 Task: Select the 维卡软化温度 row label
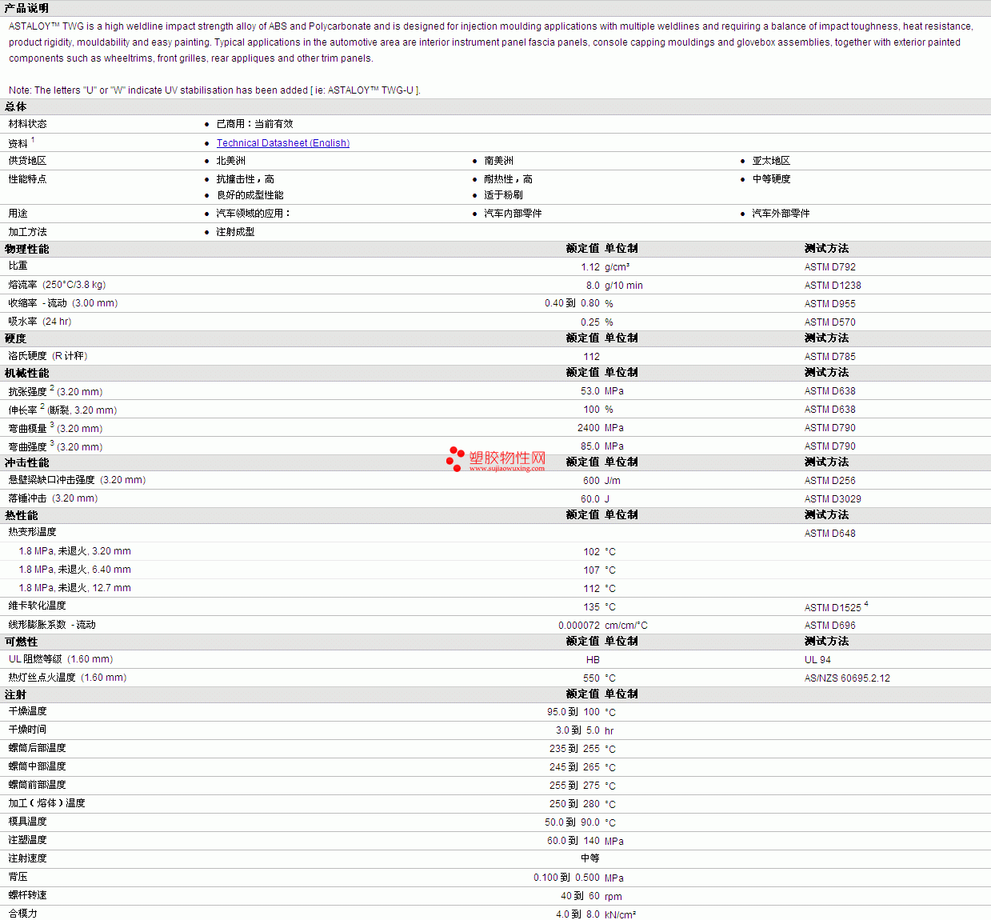pyautogui.click(x=38, y=606)
